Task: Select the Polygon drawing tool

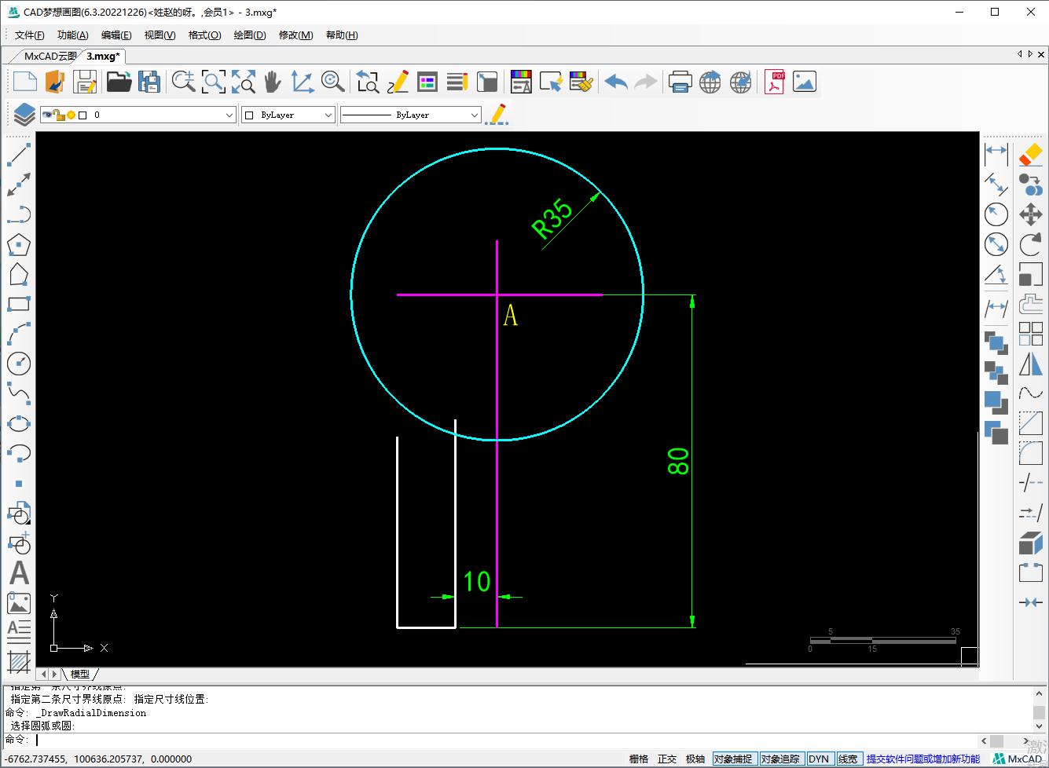Action: [17, 244]
